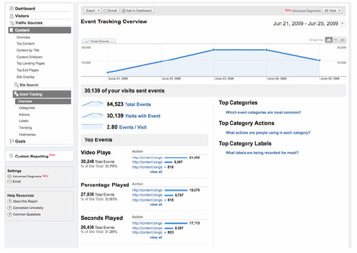The width and height of the screenshot is (357, 253).
Task: Click Add to Dashboard button
Action: [137, 10]
